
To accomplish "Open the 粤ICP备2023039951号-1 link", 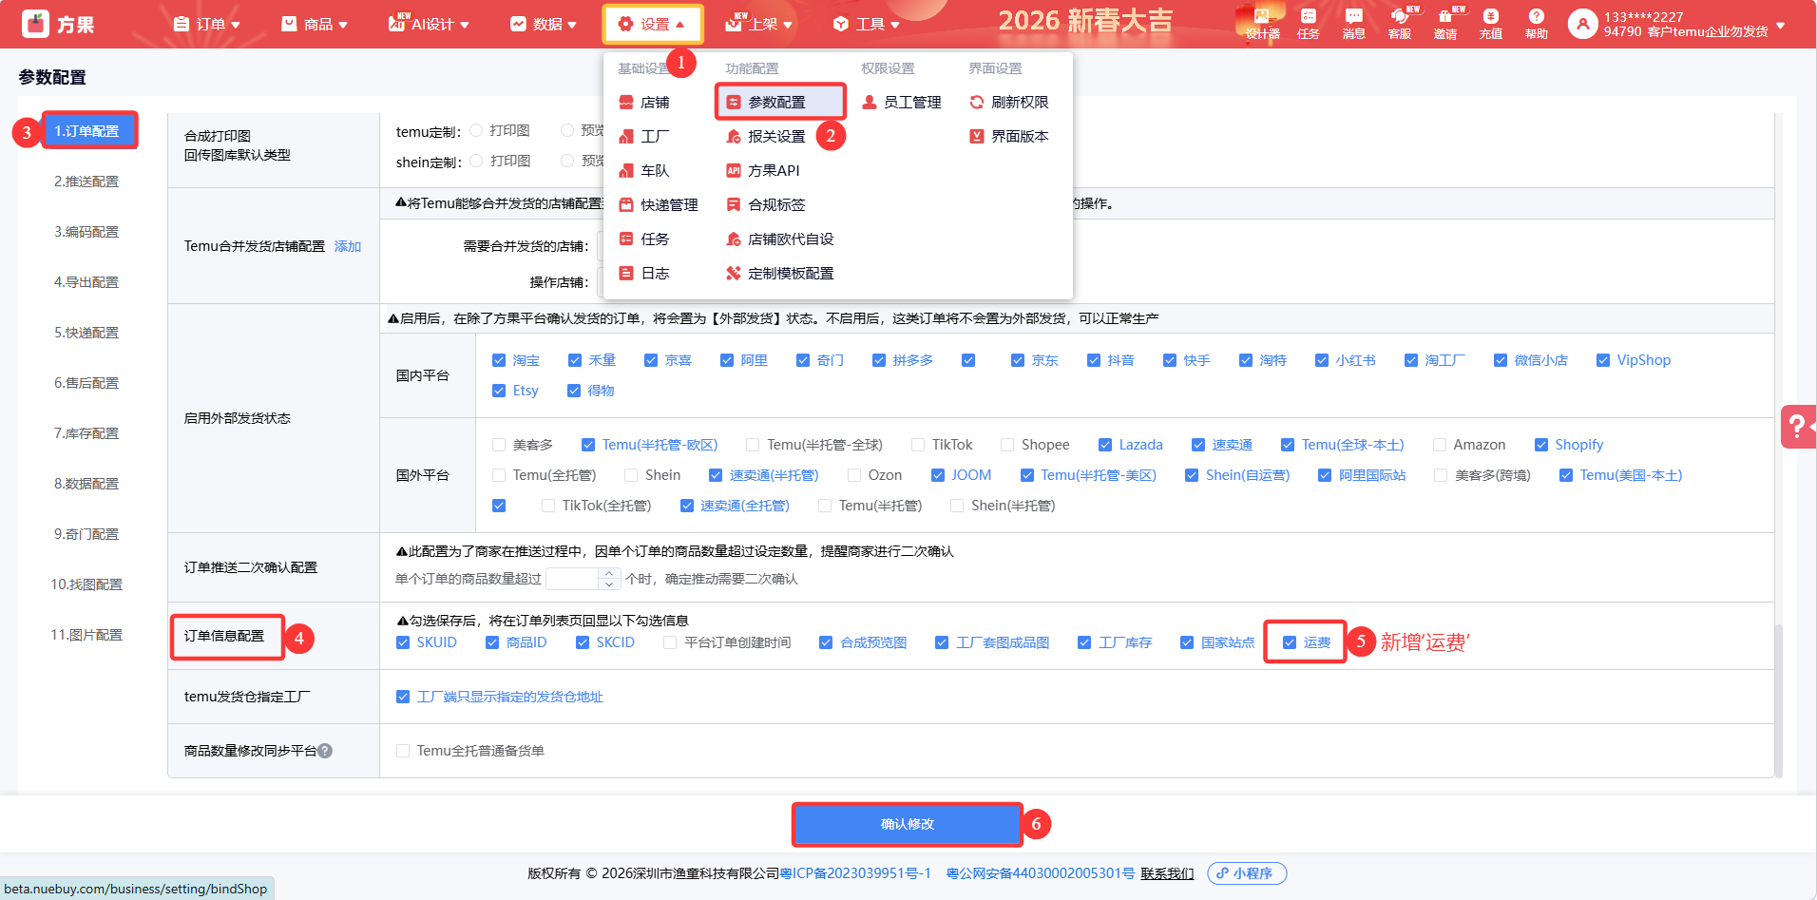I will [855, 873].
